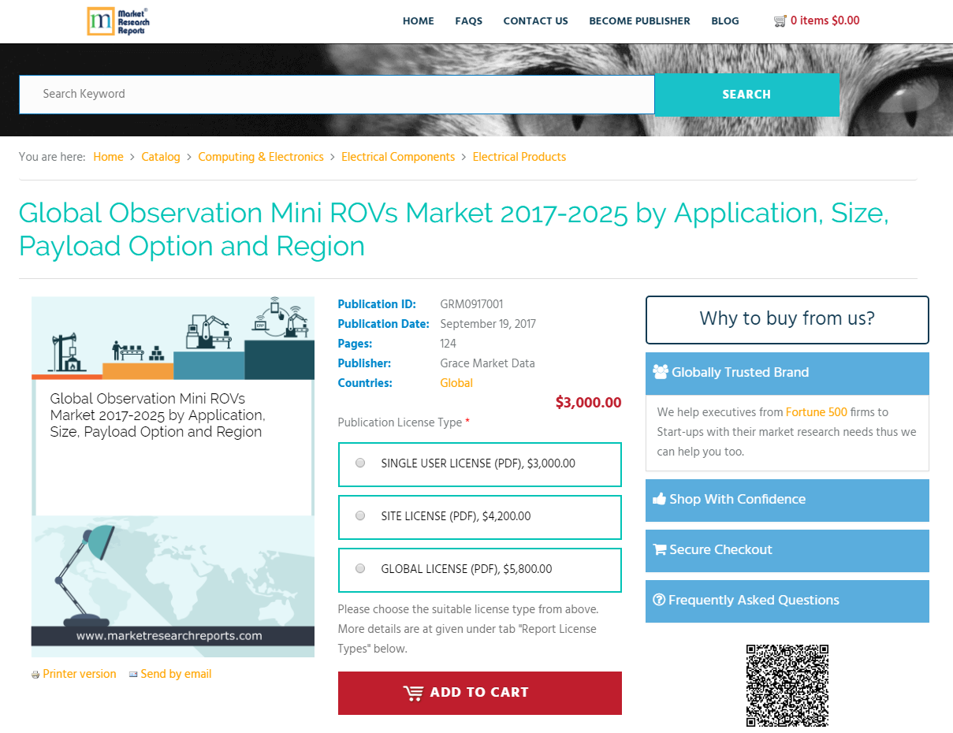Viewport: 953px width, 733px height.
Task: Open the Global countries link
Action: pyautogui.click(x=456, y=383)
